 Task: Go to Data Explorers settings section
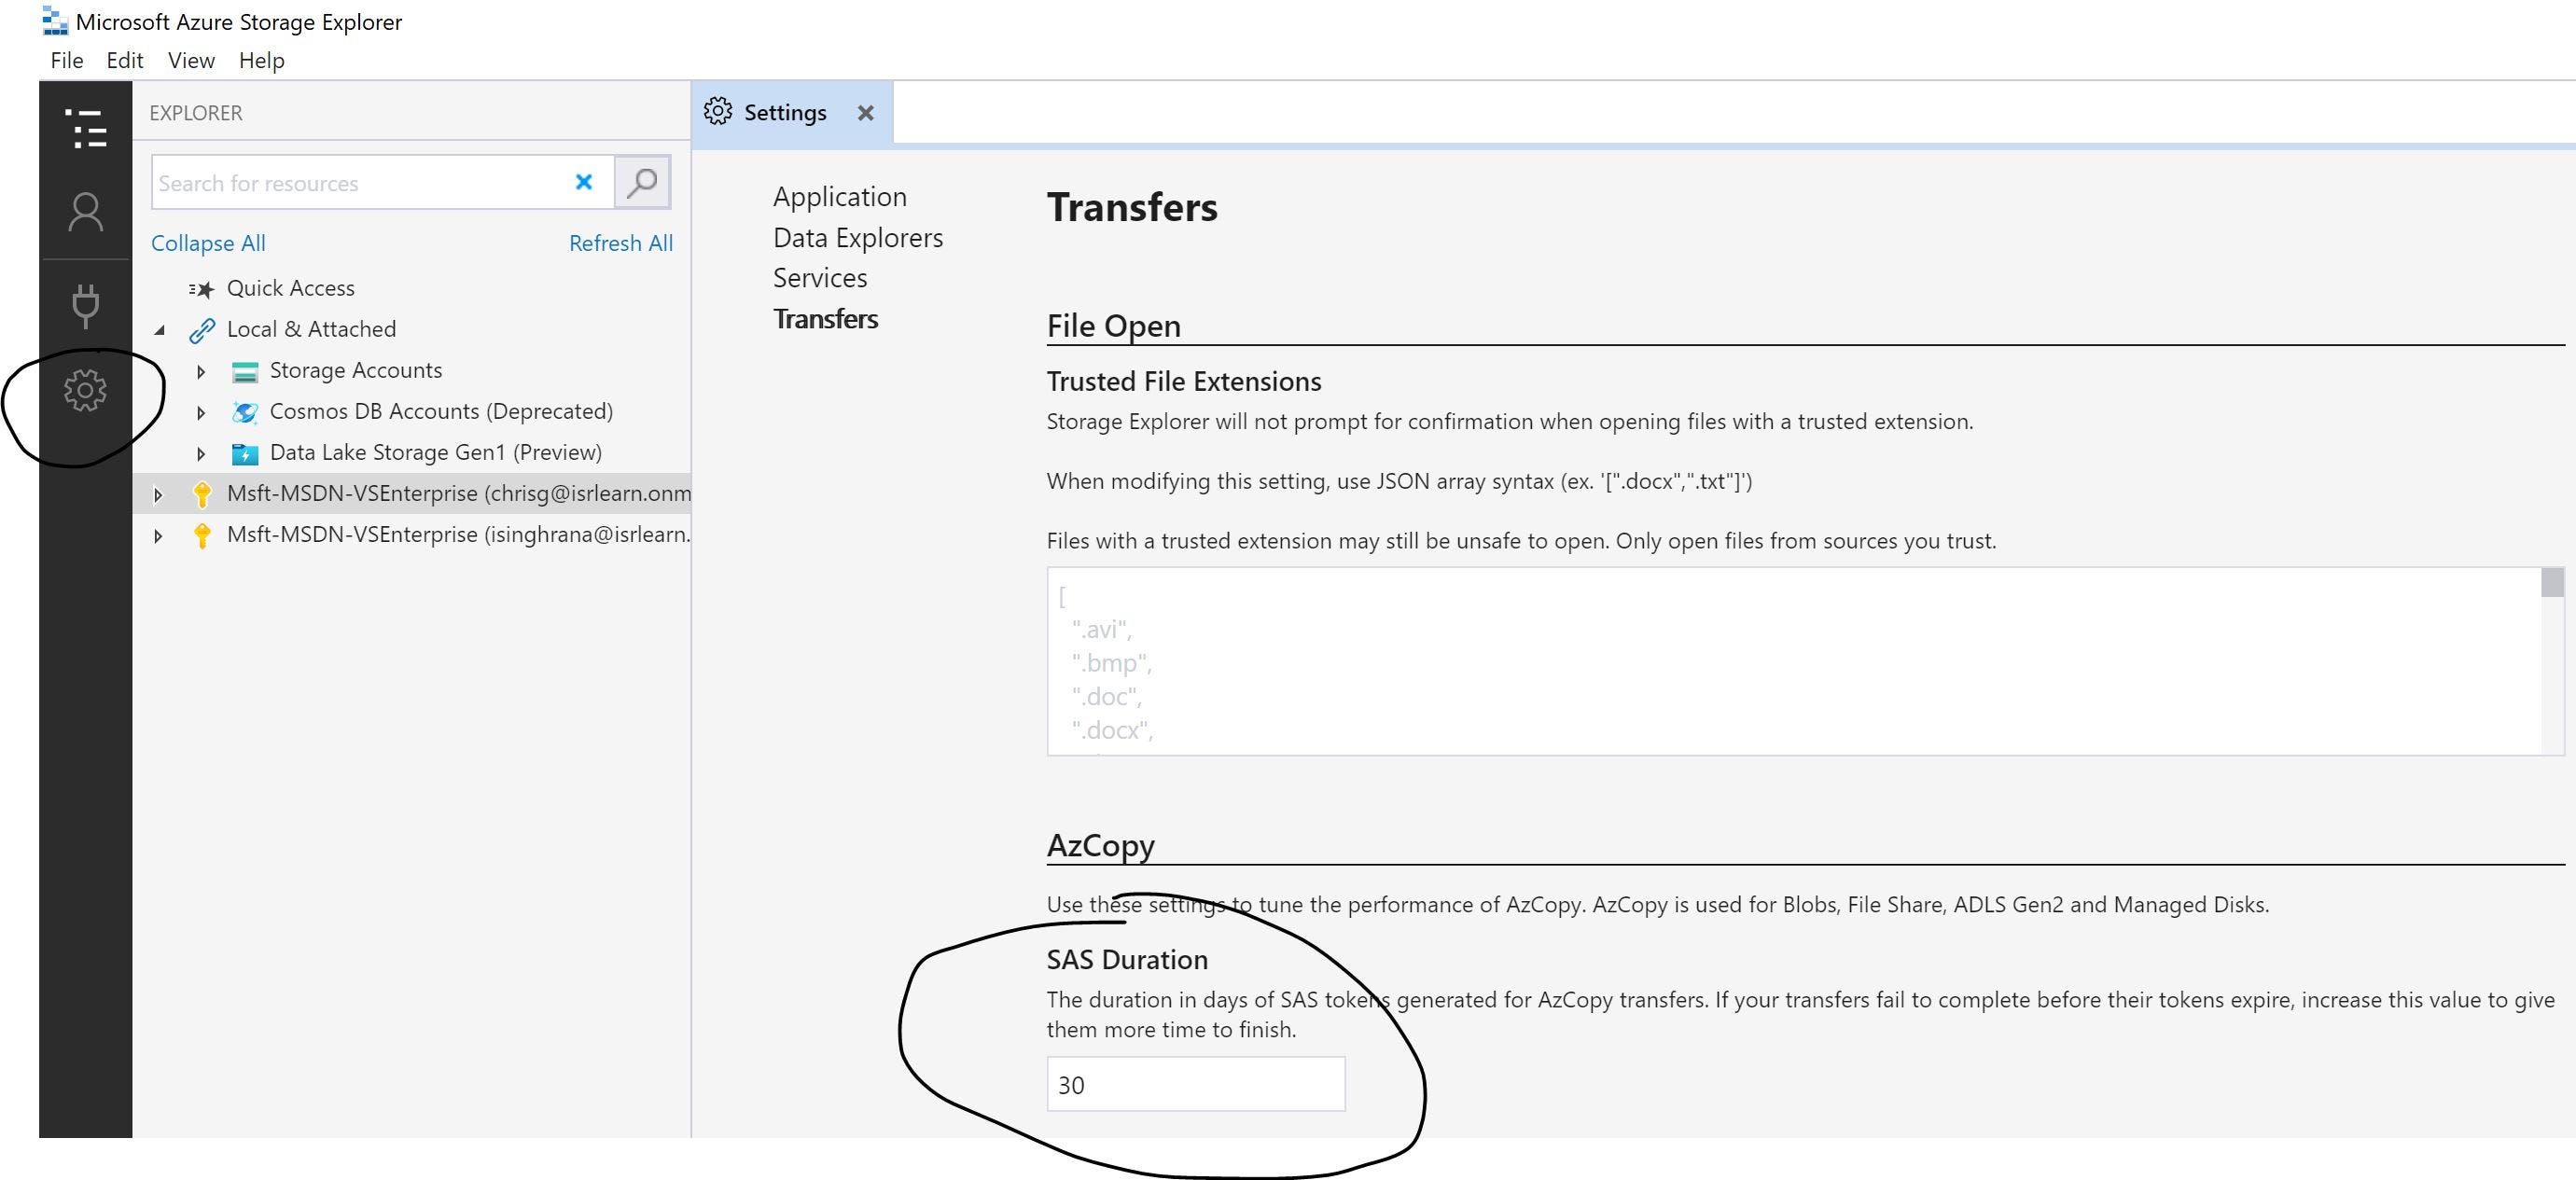858,238
